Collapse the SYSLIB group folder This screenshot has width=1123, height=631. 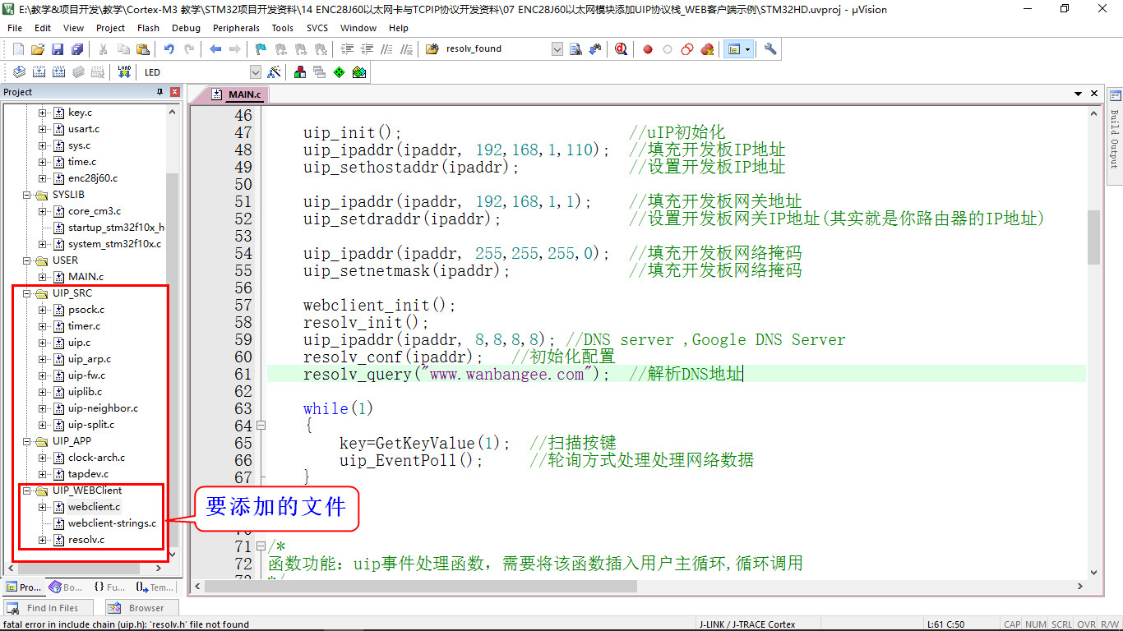click(27, 195)
